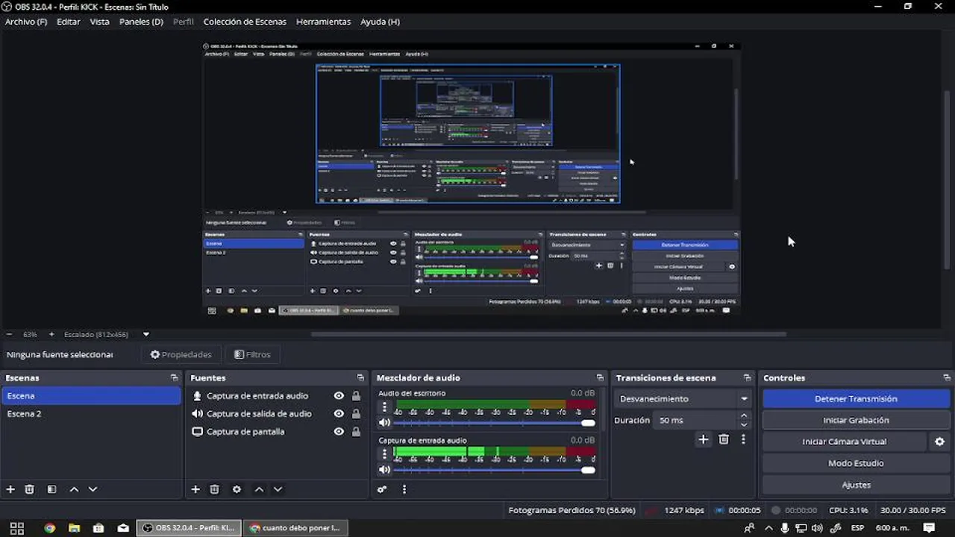The height and width of the screenshot is (537, 955).
Task: Open Ayuda menu
Action: click(x=381, y=22)
